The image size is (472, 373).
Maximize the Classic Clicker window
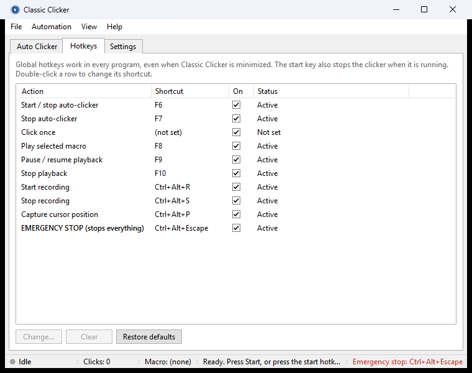(x=424, y=10)
